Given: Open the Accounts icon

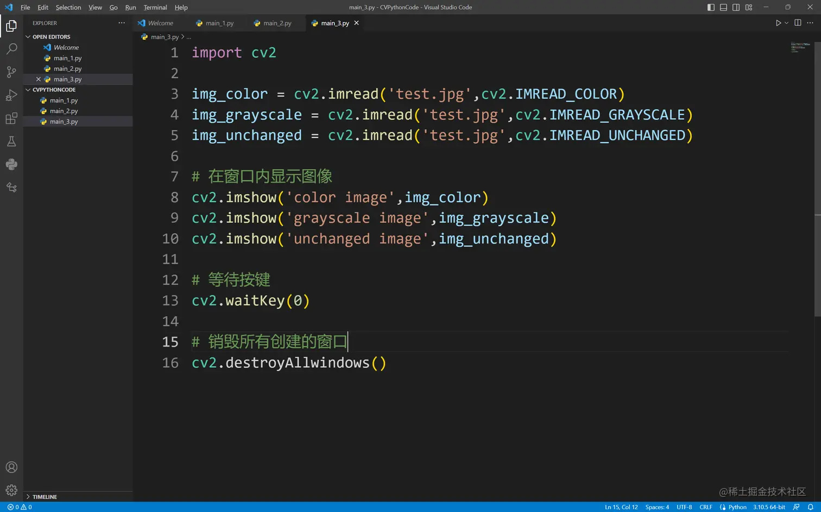Looking at the screenshot, I should pos(11,468).
